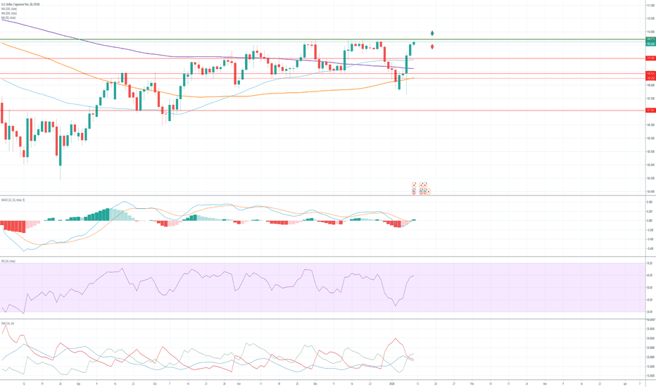Click the Mar label on the time axis
656x387 pixels.
point(544,384)
